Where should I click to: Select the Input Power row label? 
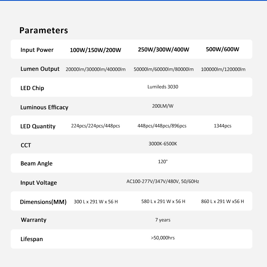[x=37, y=50]
